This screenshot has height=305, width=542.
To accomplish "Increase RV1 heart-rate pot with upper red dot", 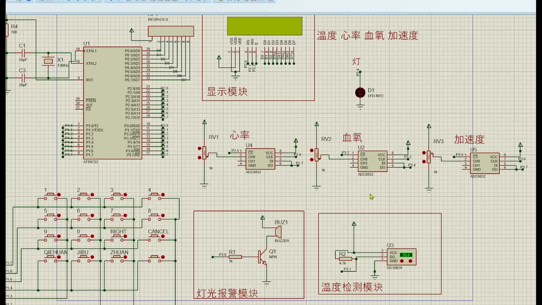I will 200,149.
